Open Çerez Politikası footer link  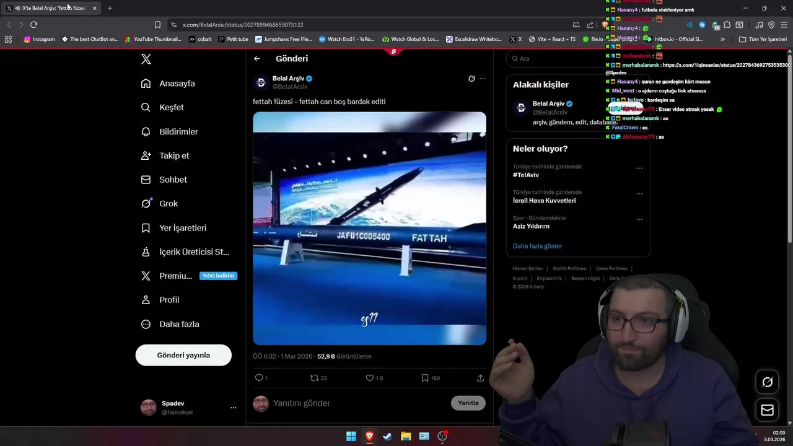click(x=611, y=269)
